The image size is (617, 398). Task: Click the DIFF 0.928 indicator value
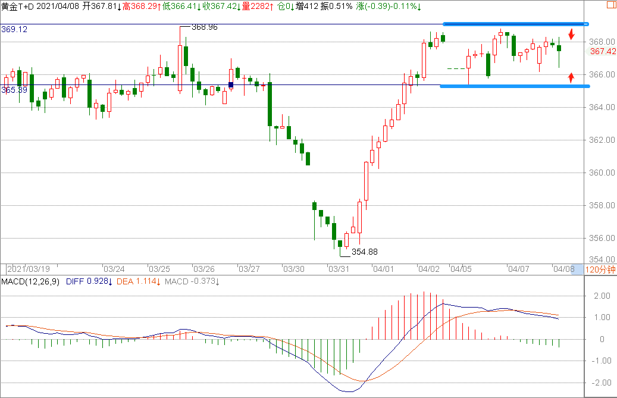coord(89,281)
